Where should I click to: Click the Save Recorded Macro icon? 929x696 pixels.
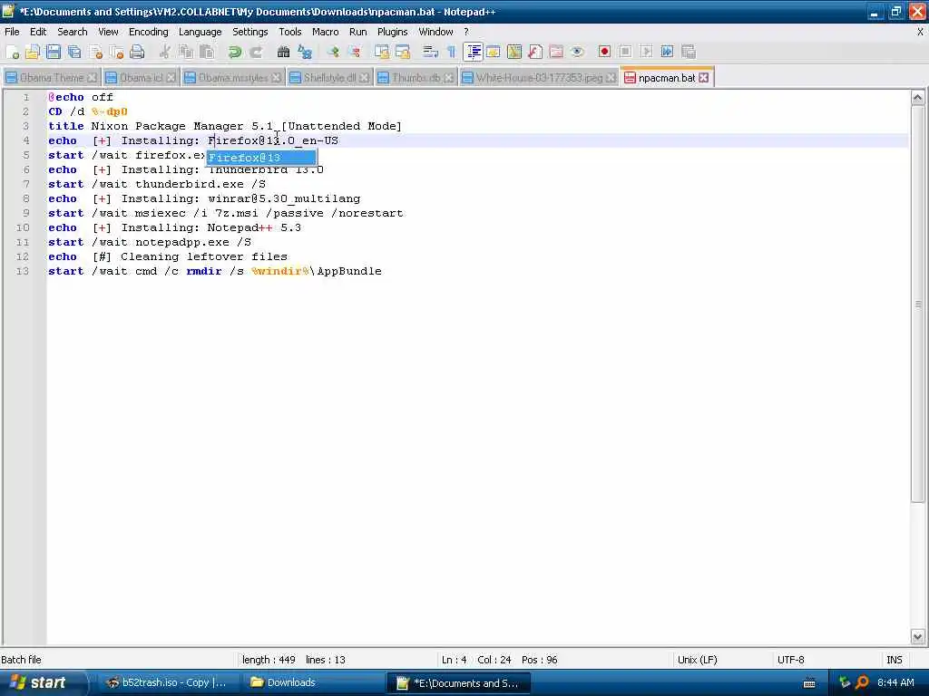pos(688,52)
